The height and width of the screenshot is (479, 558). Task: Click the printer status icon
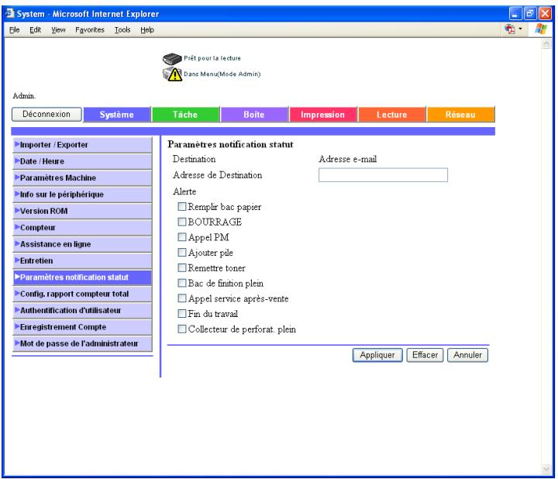click(x=172, y=58)
